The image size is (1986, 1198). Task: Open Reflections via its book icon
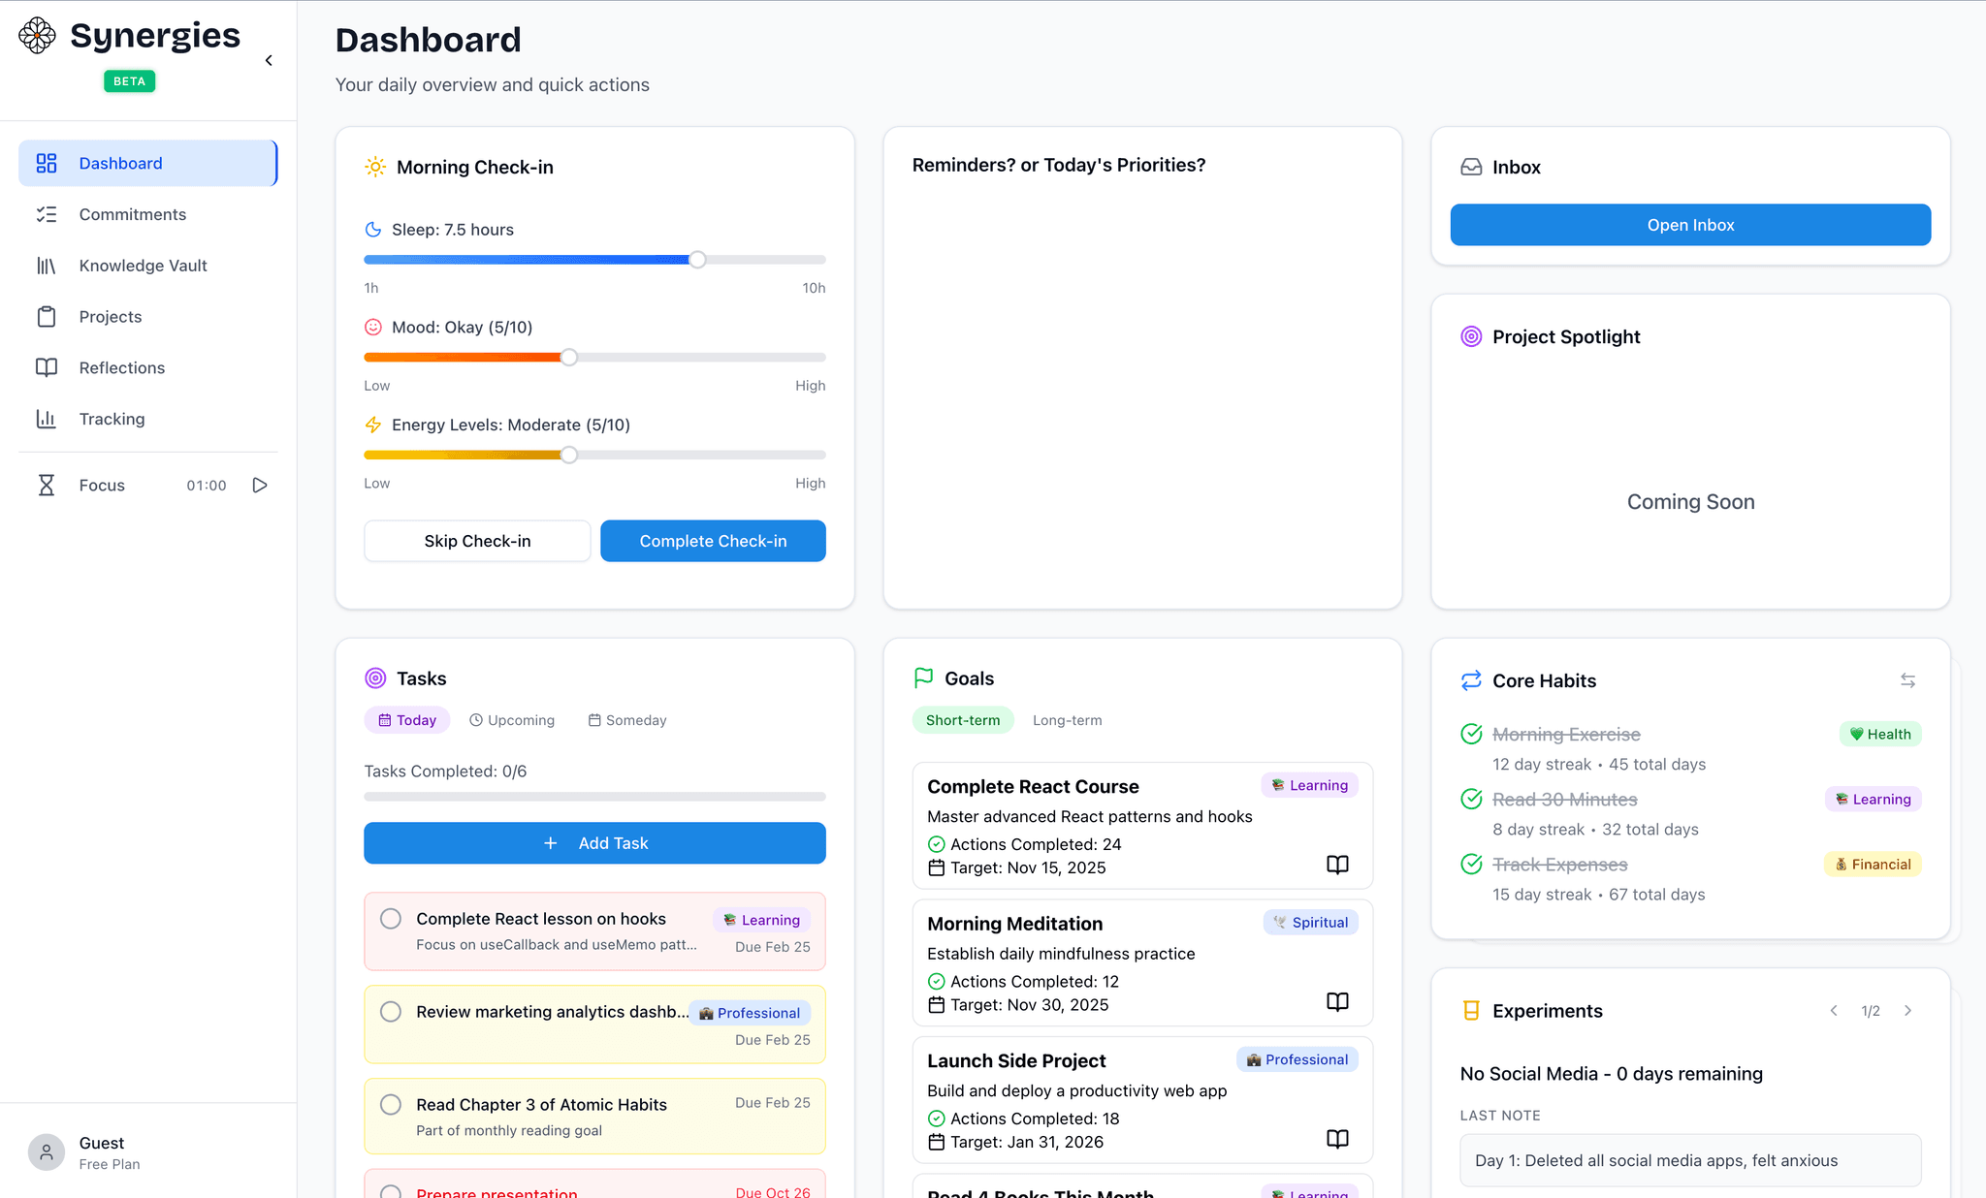coord(121,367)
